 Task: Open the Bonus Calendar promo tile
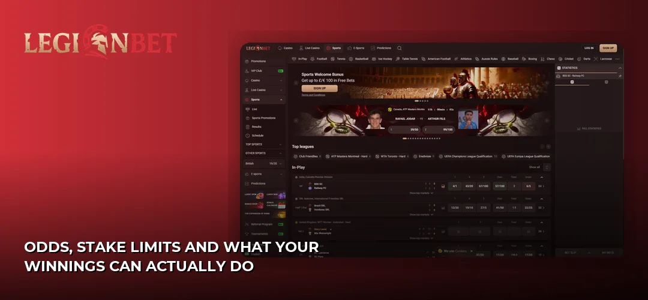[x=275, y=205]
